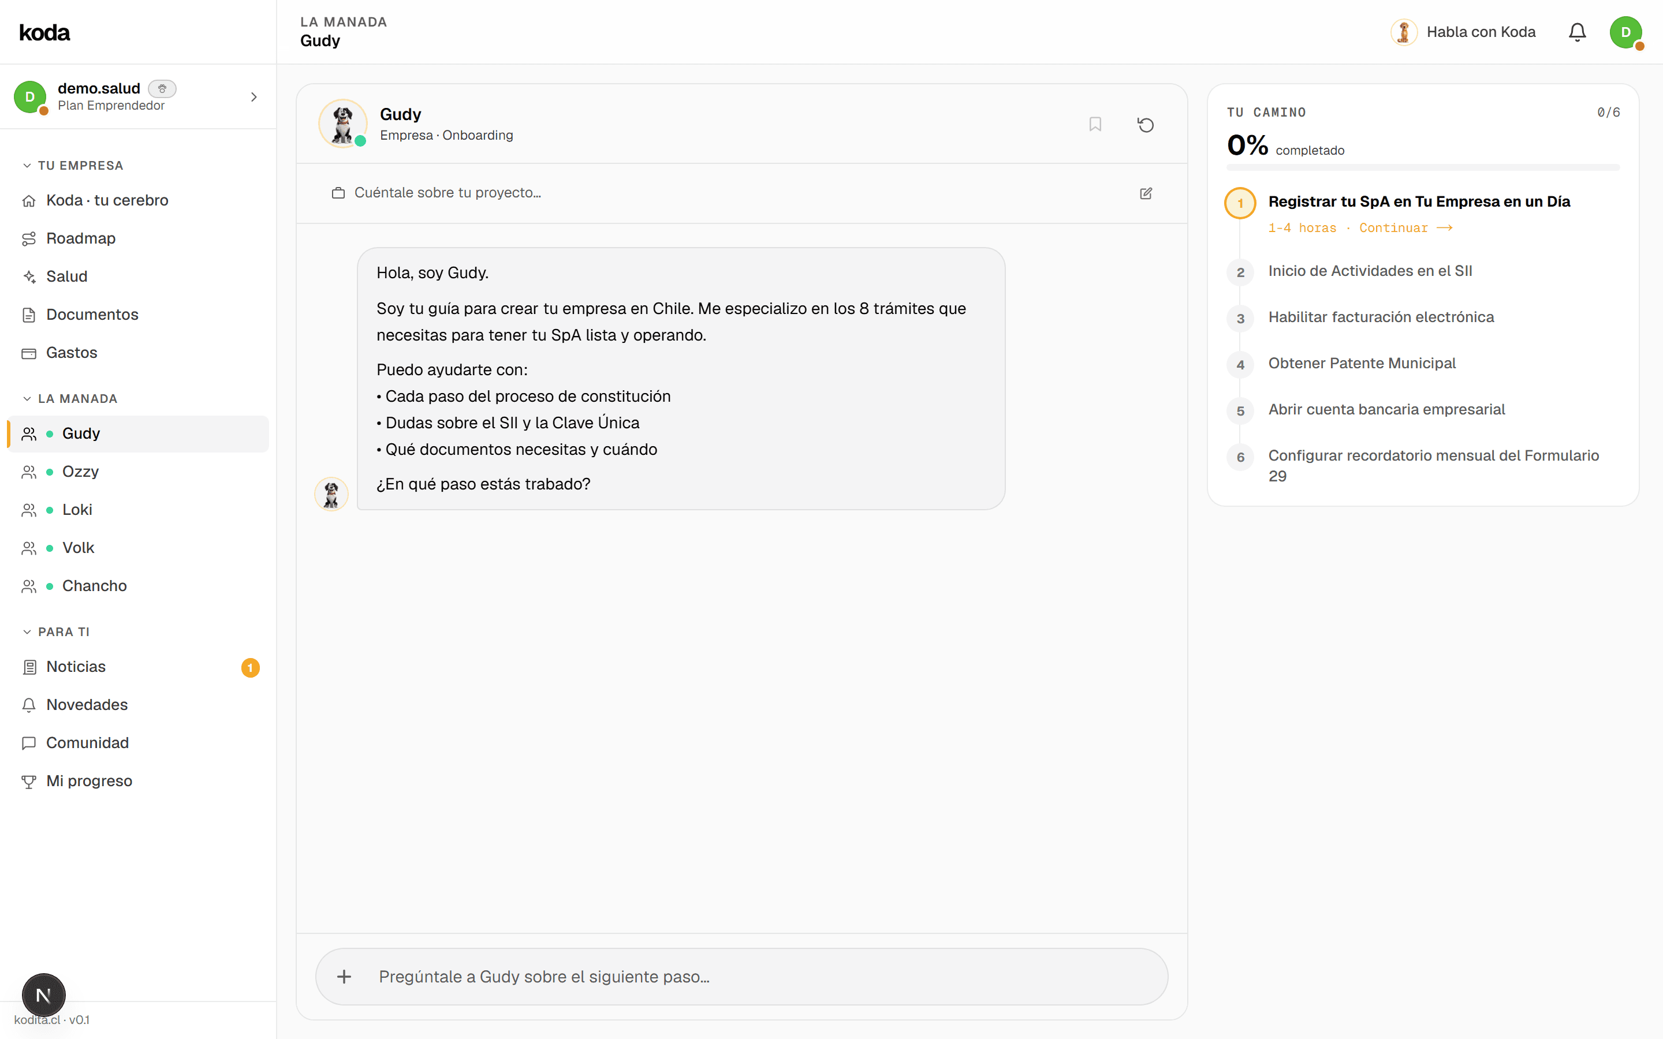Click the people icon next to Chancho
Viewport: 1663px width, 1039px height.
tap(29, 586)
